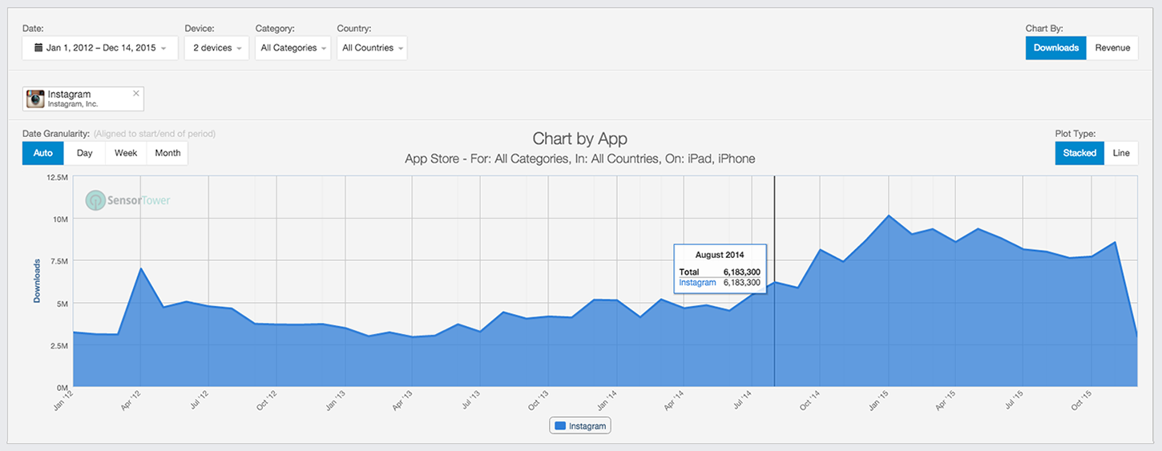Switch chart to Downloads

[1055, 48]
